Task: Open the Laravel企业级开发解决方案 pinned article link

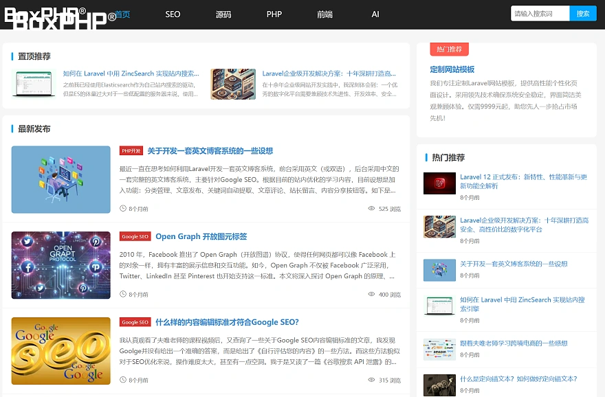Action: click(329, 73)
